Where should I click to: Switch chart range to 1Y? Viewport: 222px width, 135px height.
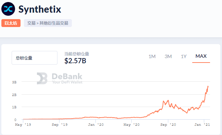coord(184,56)
